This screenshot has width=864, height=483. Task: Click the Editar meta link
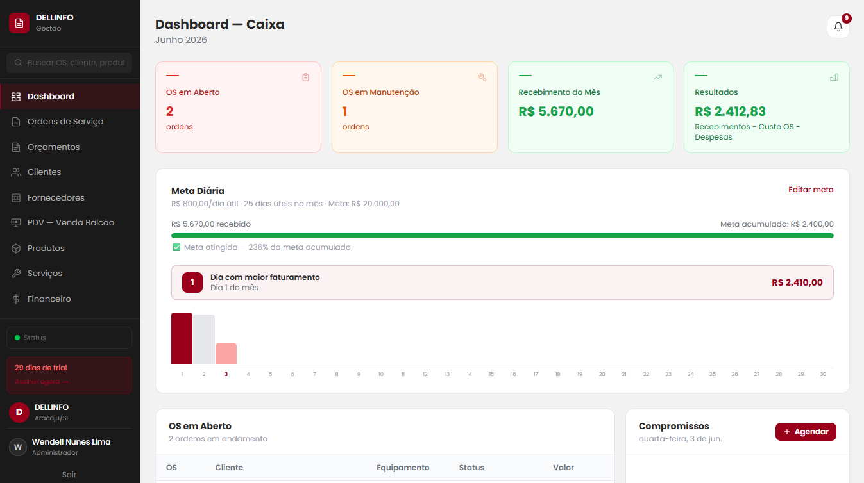811,190
